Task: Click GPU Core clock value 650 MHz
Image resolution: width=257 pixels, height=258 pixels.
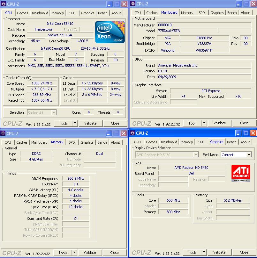Action: pyautogui.click(x=173, y=200)
